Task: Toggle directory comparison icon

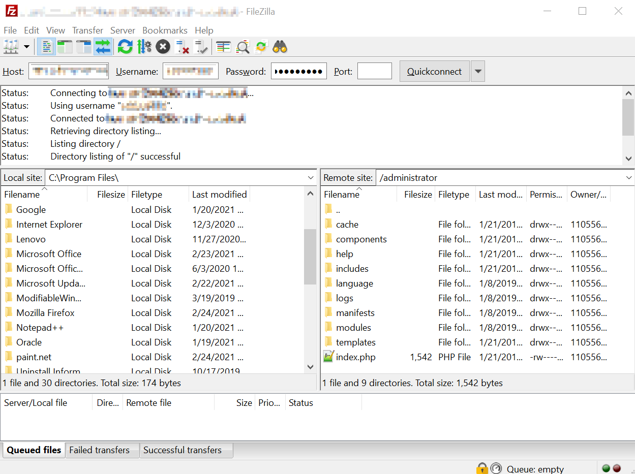Action: point(243,47)
